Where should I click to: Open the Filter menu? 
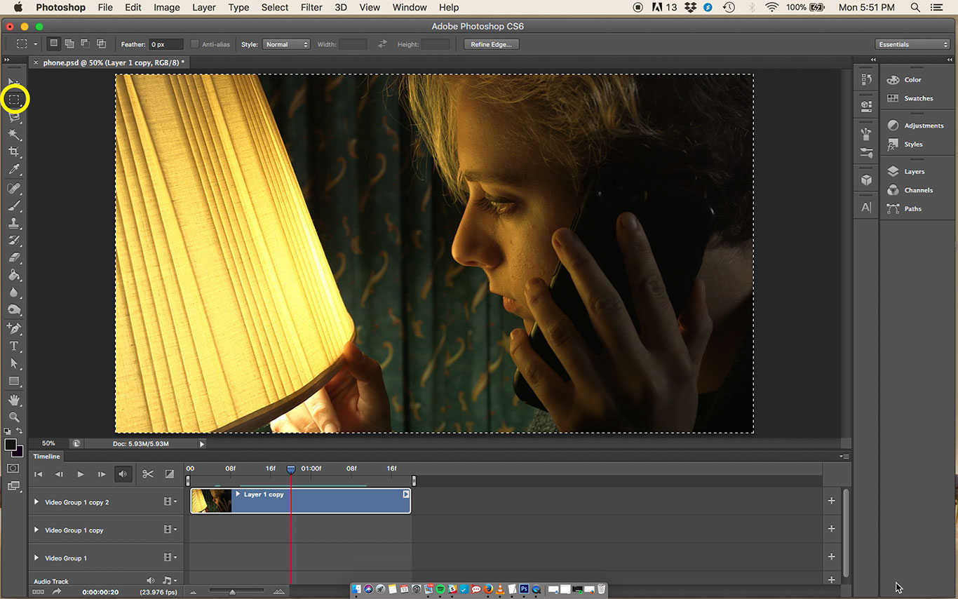tap(311, 8)
